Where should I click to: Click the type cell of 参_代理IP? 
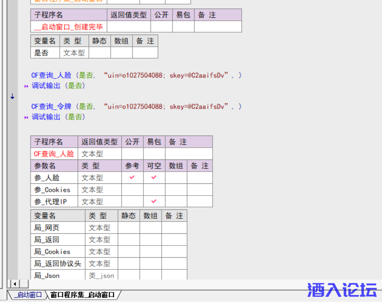[x=99, y=201]
